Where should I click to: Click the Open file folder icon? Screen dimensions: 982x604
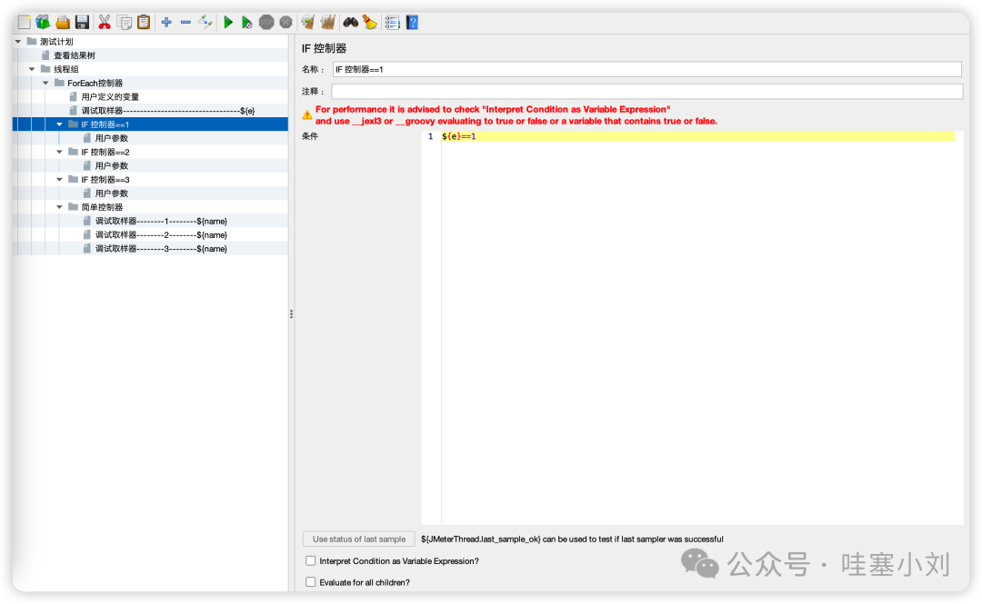point(63,23)
